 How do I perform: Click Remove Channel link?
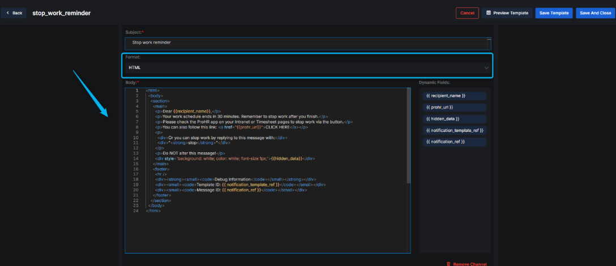[470, 264]
